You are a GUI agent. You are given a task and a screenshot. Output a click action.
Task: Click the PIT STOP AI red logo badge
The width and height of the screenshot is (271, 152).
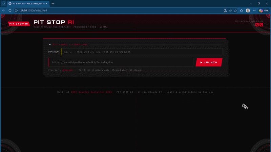pyautogui.click(x=19, y=24)
